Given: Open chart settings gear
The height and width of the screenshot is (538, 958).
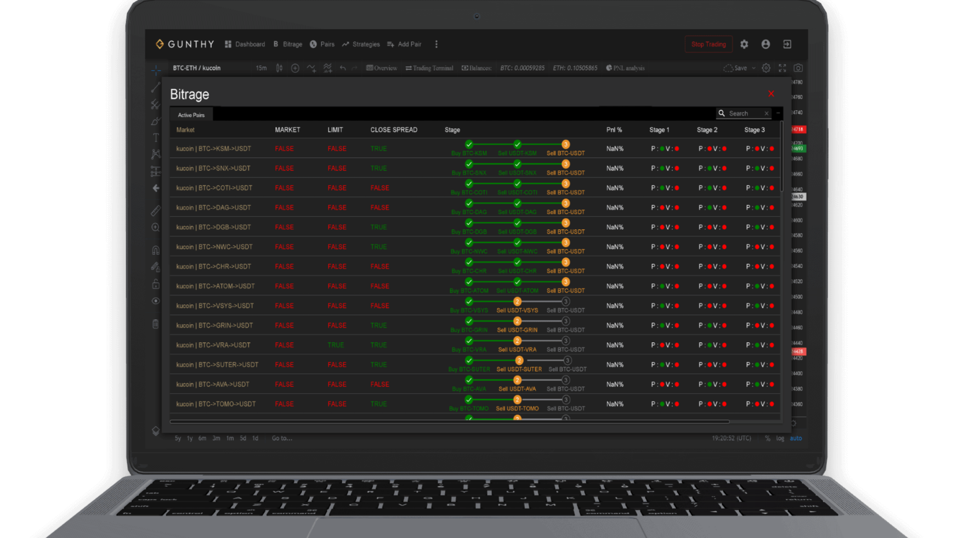Looking at the screenshot, I should [766, 68].
